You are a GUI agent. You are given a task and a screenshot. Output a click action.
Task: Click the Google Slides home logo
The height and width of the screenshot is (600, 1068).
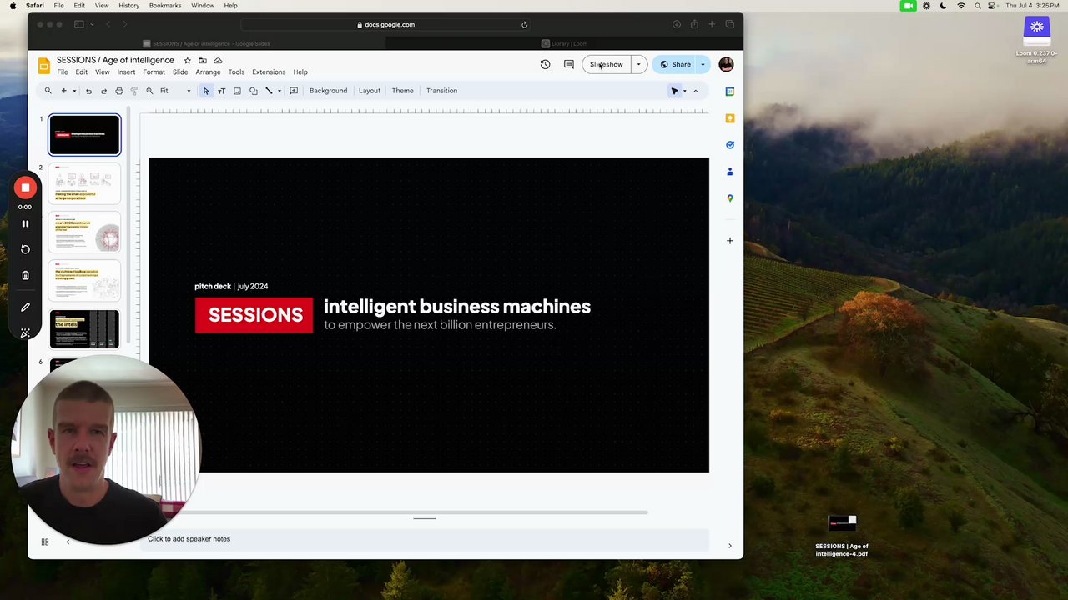click(44, 66)
